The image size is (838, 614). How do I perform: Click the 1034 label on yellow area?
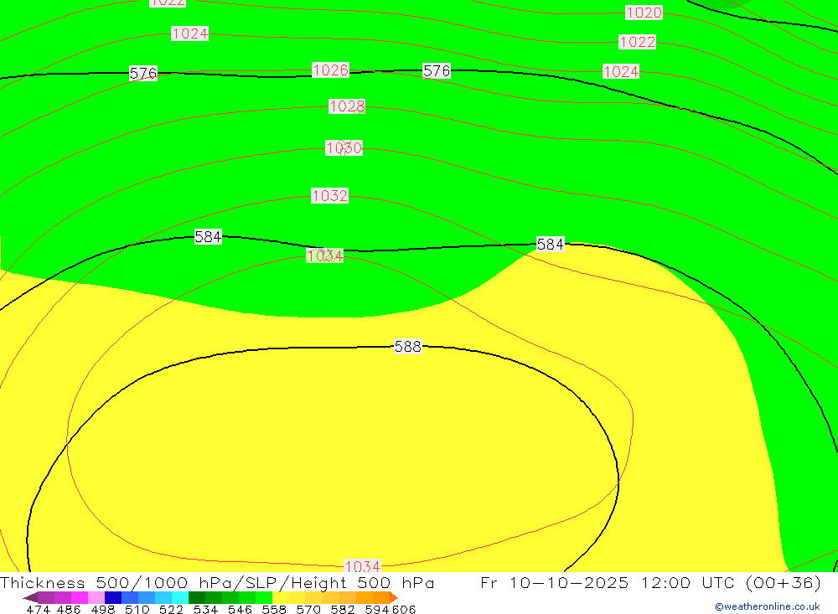coord(362,566)
